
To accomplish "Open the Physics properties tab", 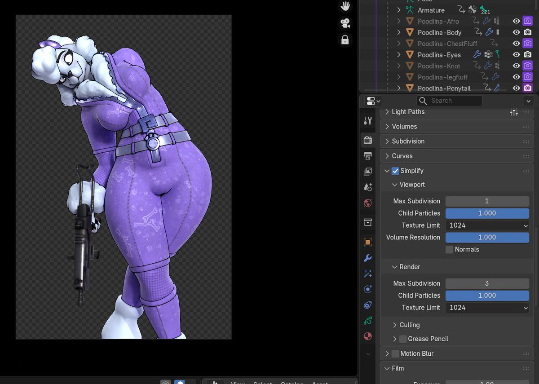I will (368, 289).
